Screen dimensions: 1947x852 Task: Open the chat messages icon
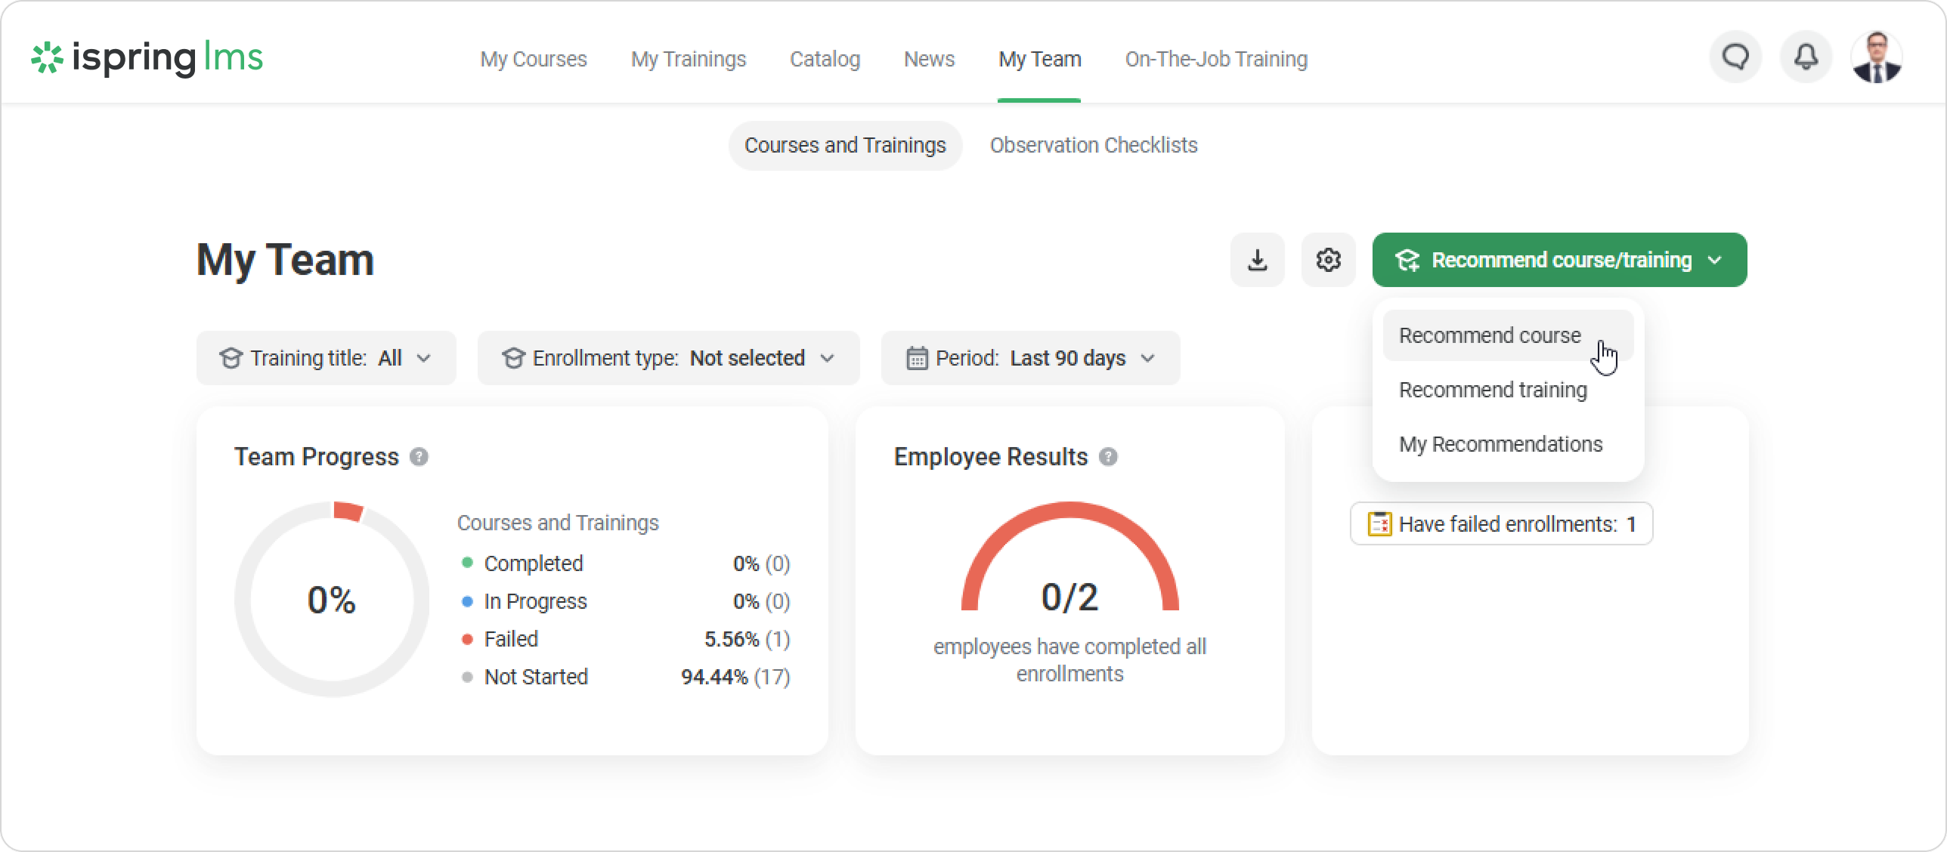tap(1735, 57)
